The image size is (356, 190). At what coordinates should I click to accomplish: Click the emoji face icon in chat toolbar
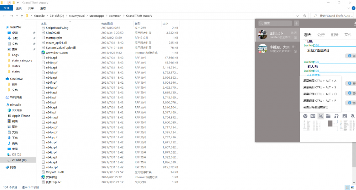[x=305, y=116]
